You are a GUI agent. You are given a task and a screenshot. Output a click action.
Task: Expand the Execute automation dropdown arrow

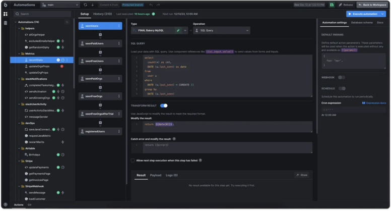[382, 14]
